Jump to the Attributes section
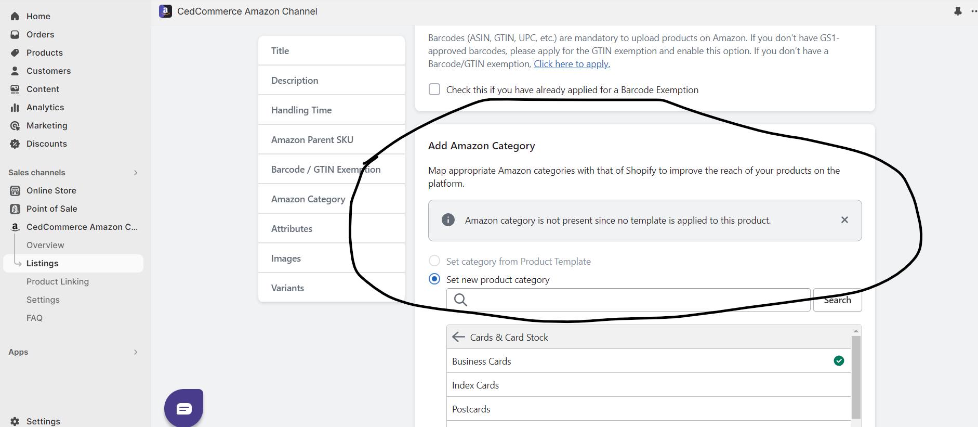This screenshot has height=427, width=978. click(332, 228)
